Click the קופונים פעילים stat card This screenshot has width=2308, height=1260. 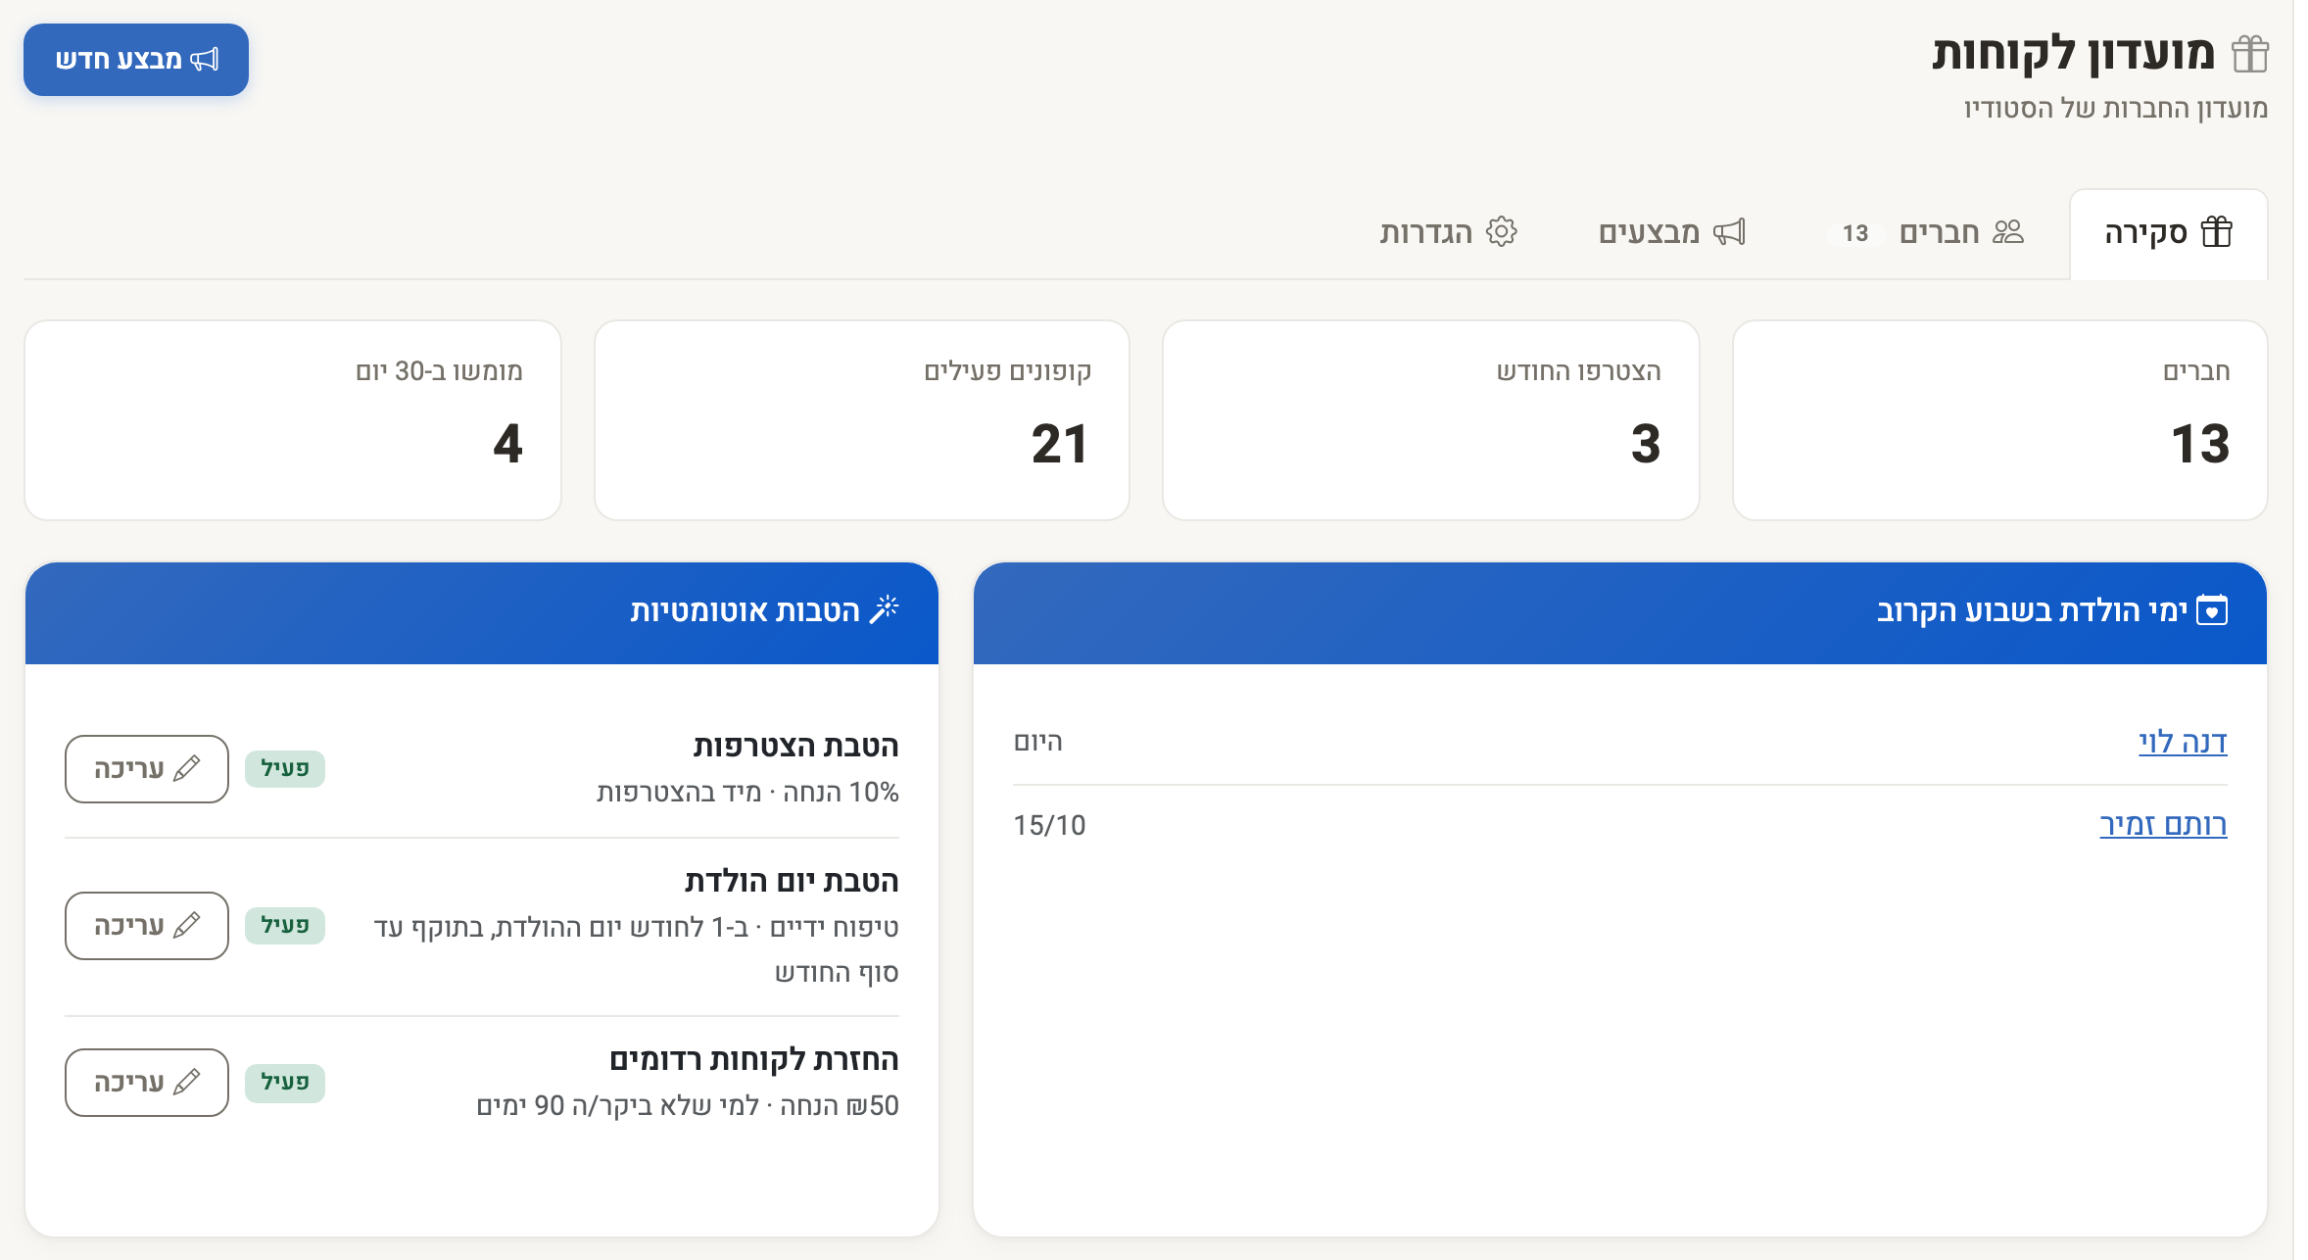(x=862, y=420)
